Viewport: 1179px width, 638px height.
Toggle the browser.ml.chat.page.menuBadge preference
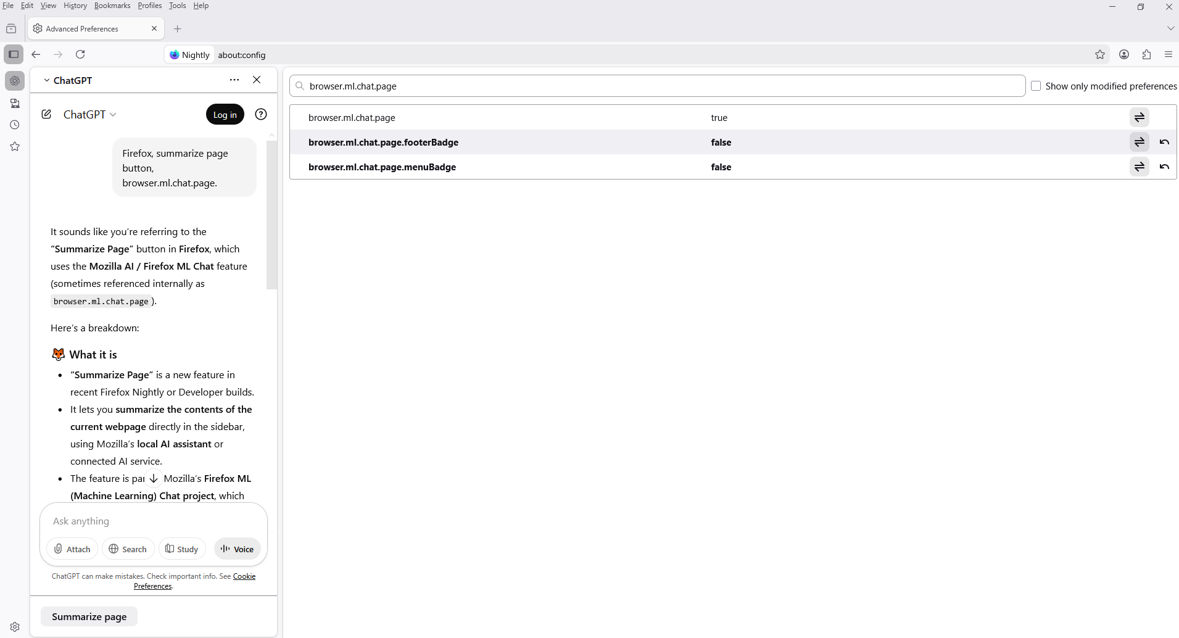click(1140, 167)
